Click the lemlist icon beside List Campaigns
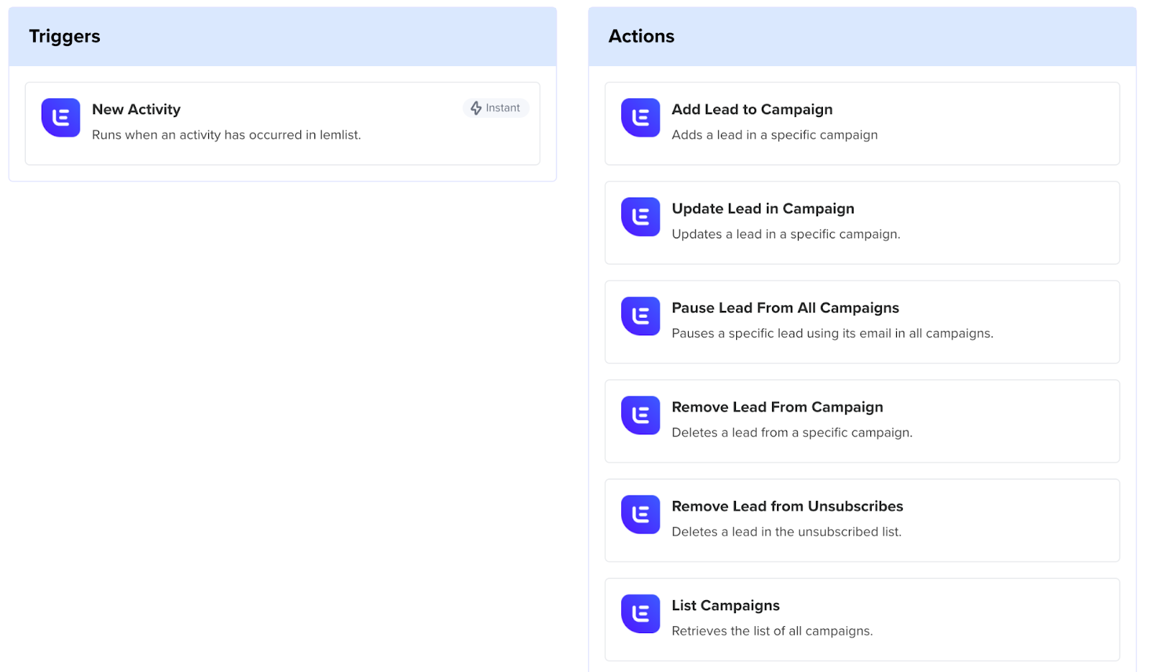This screenshot has width=1149, height=672. [x=640, y=613]
